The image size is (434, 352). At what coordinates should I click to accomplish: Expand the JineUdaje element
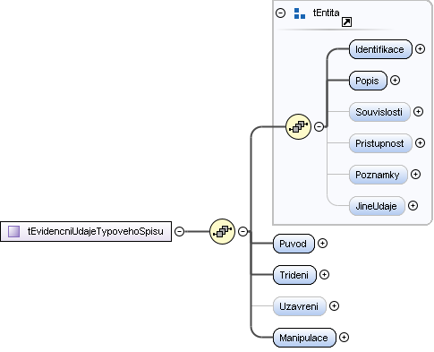click(413, 205)
